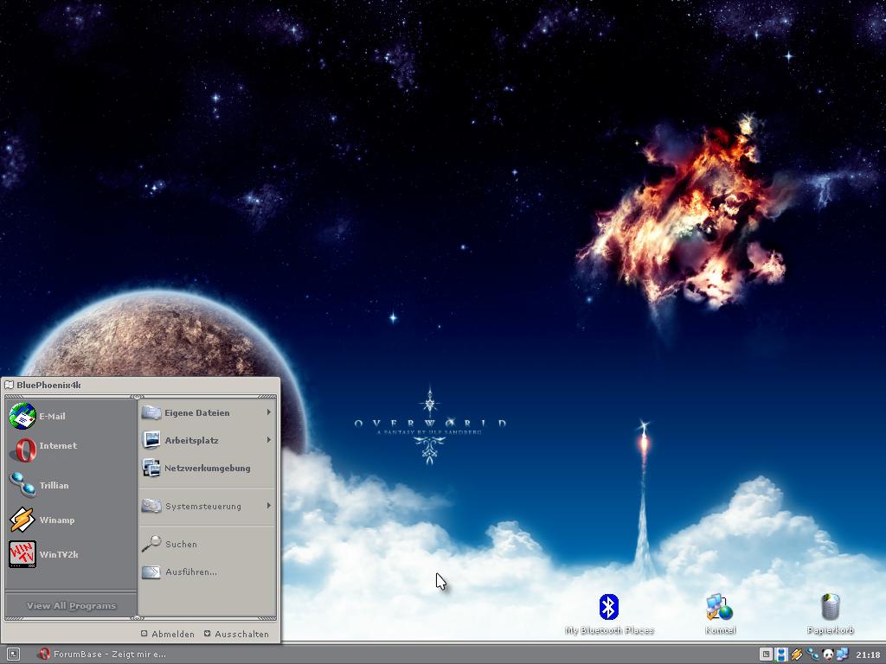Viewport: 886px width, 664px height.
Task: Open My Bluetooth Places desktop icon
Action: coord(608,607)
